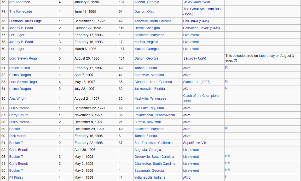
Task: Click the Jacksonville, Florida link
Action: click(x=149, y=89)
